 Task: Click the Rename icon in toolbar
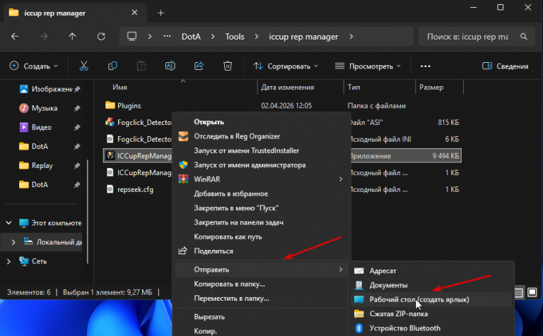(170, 66)
